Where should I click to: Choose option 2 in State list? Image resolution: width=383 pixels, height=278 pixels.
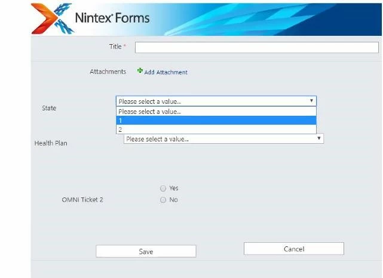[216, 129]
